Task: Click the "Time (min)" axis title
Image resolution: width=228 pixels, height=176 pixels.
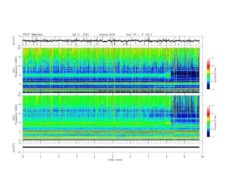Action: (x=115, y=160)
